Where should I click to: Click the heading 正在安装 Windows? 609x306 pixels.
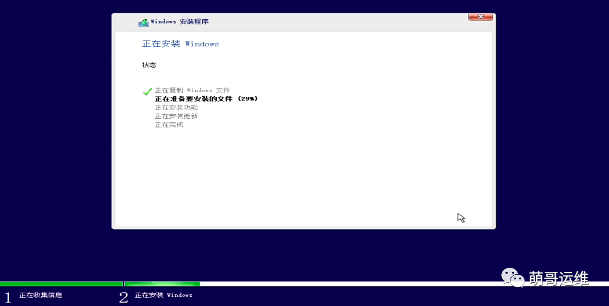pos(181,44)
